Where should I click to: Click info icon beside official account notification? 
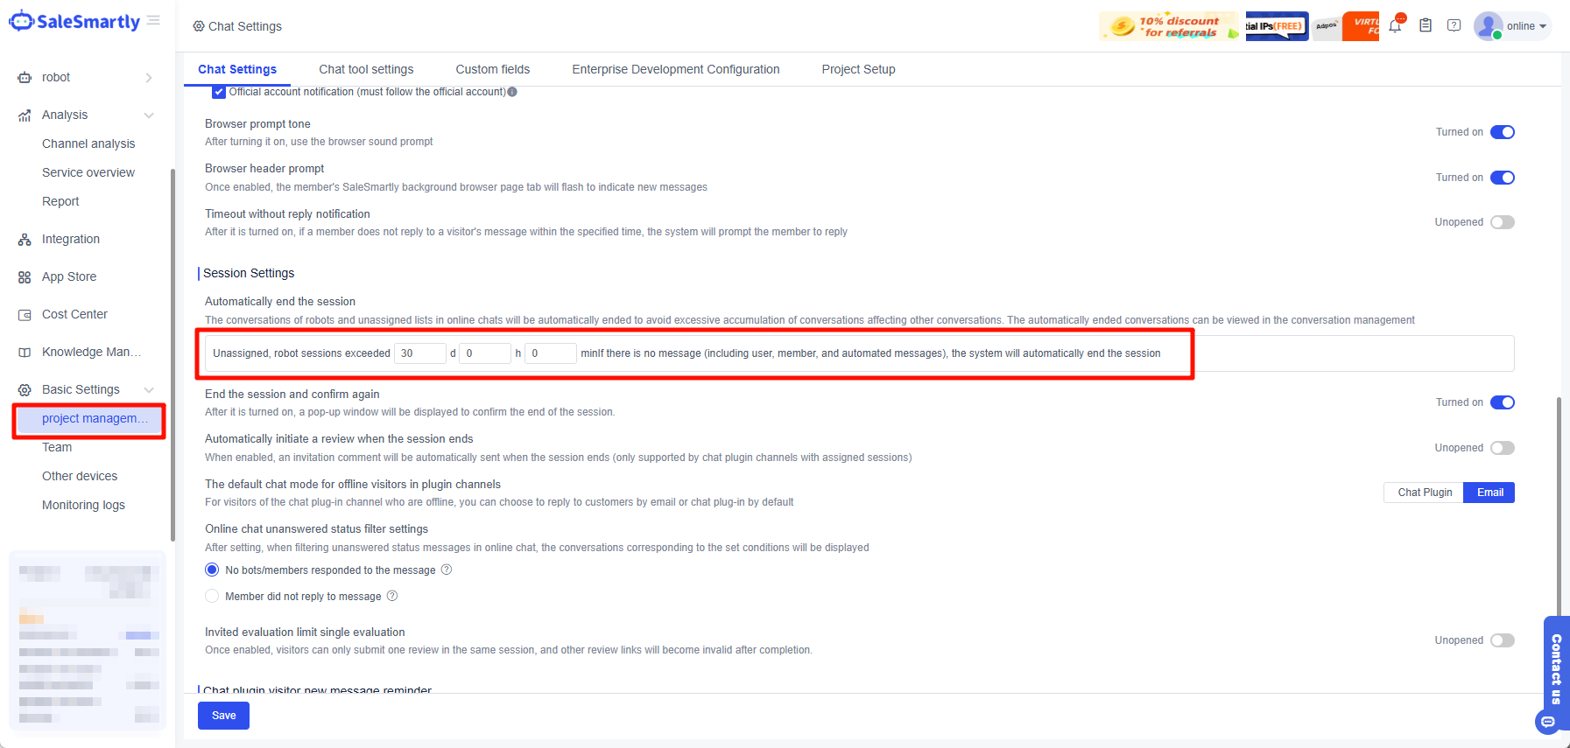tap(512, 92)
